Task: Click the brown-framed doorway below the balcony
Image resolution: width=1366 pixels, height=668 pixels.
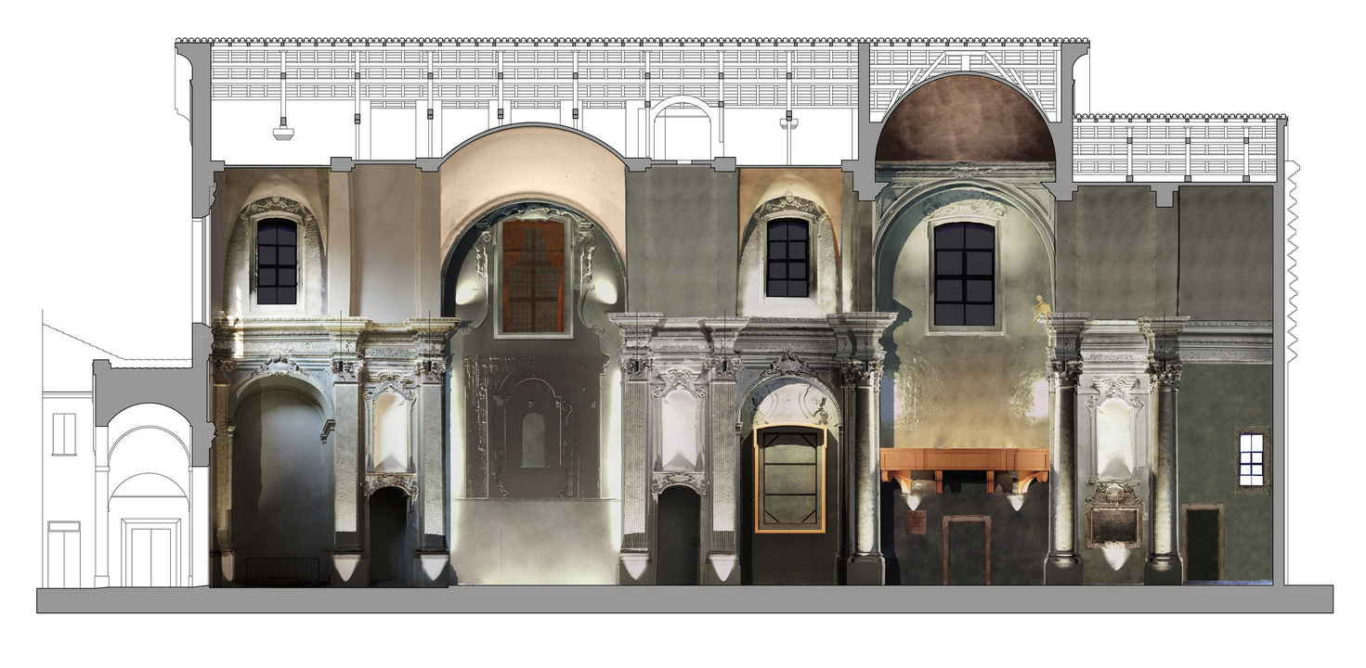Action: tap(966, 549)
